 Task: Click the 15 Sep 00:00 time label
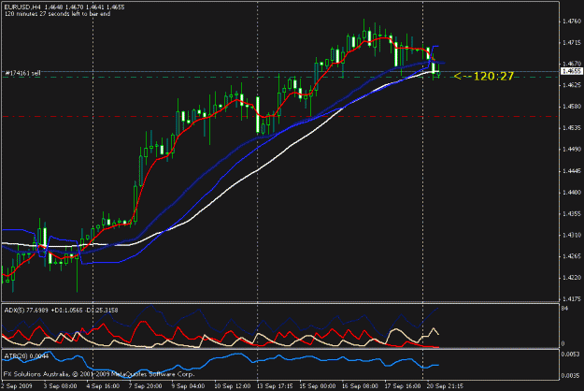click(318, 386)
